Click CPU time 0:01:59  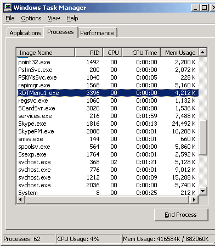click(x=146, y=116)
